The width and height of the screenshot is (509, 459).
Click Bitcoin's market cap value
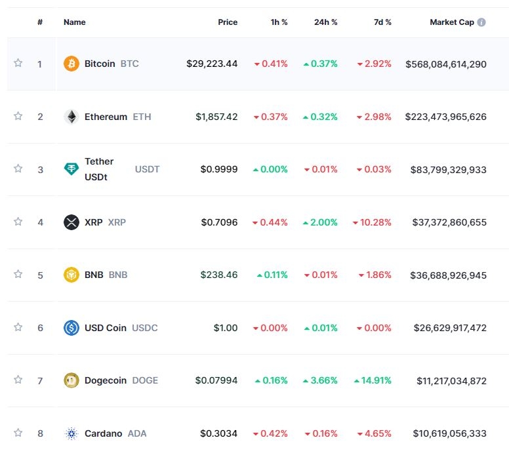(445, 64)
